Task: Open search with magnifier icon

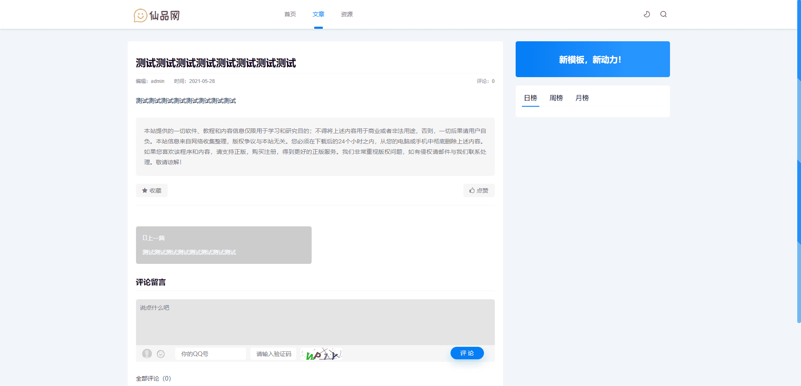Action: coord(663,14)
